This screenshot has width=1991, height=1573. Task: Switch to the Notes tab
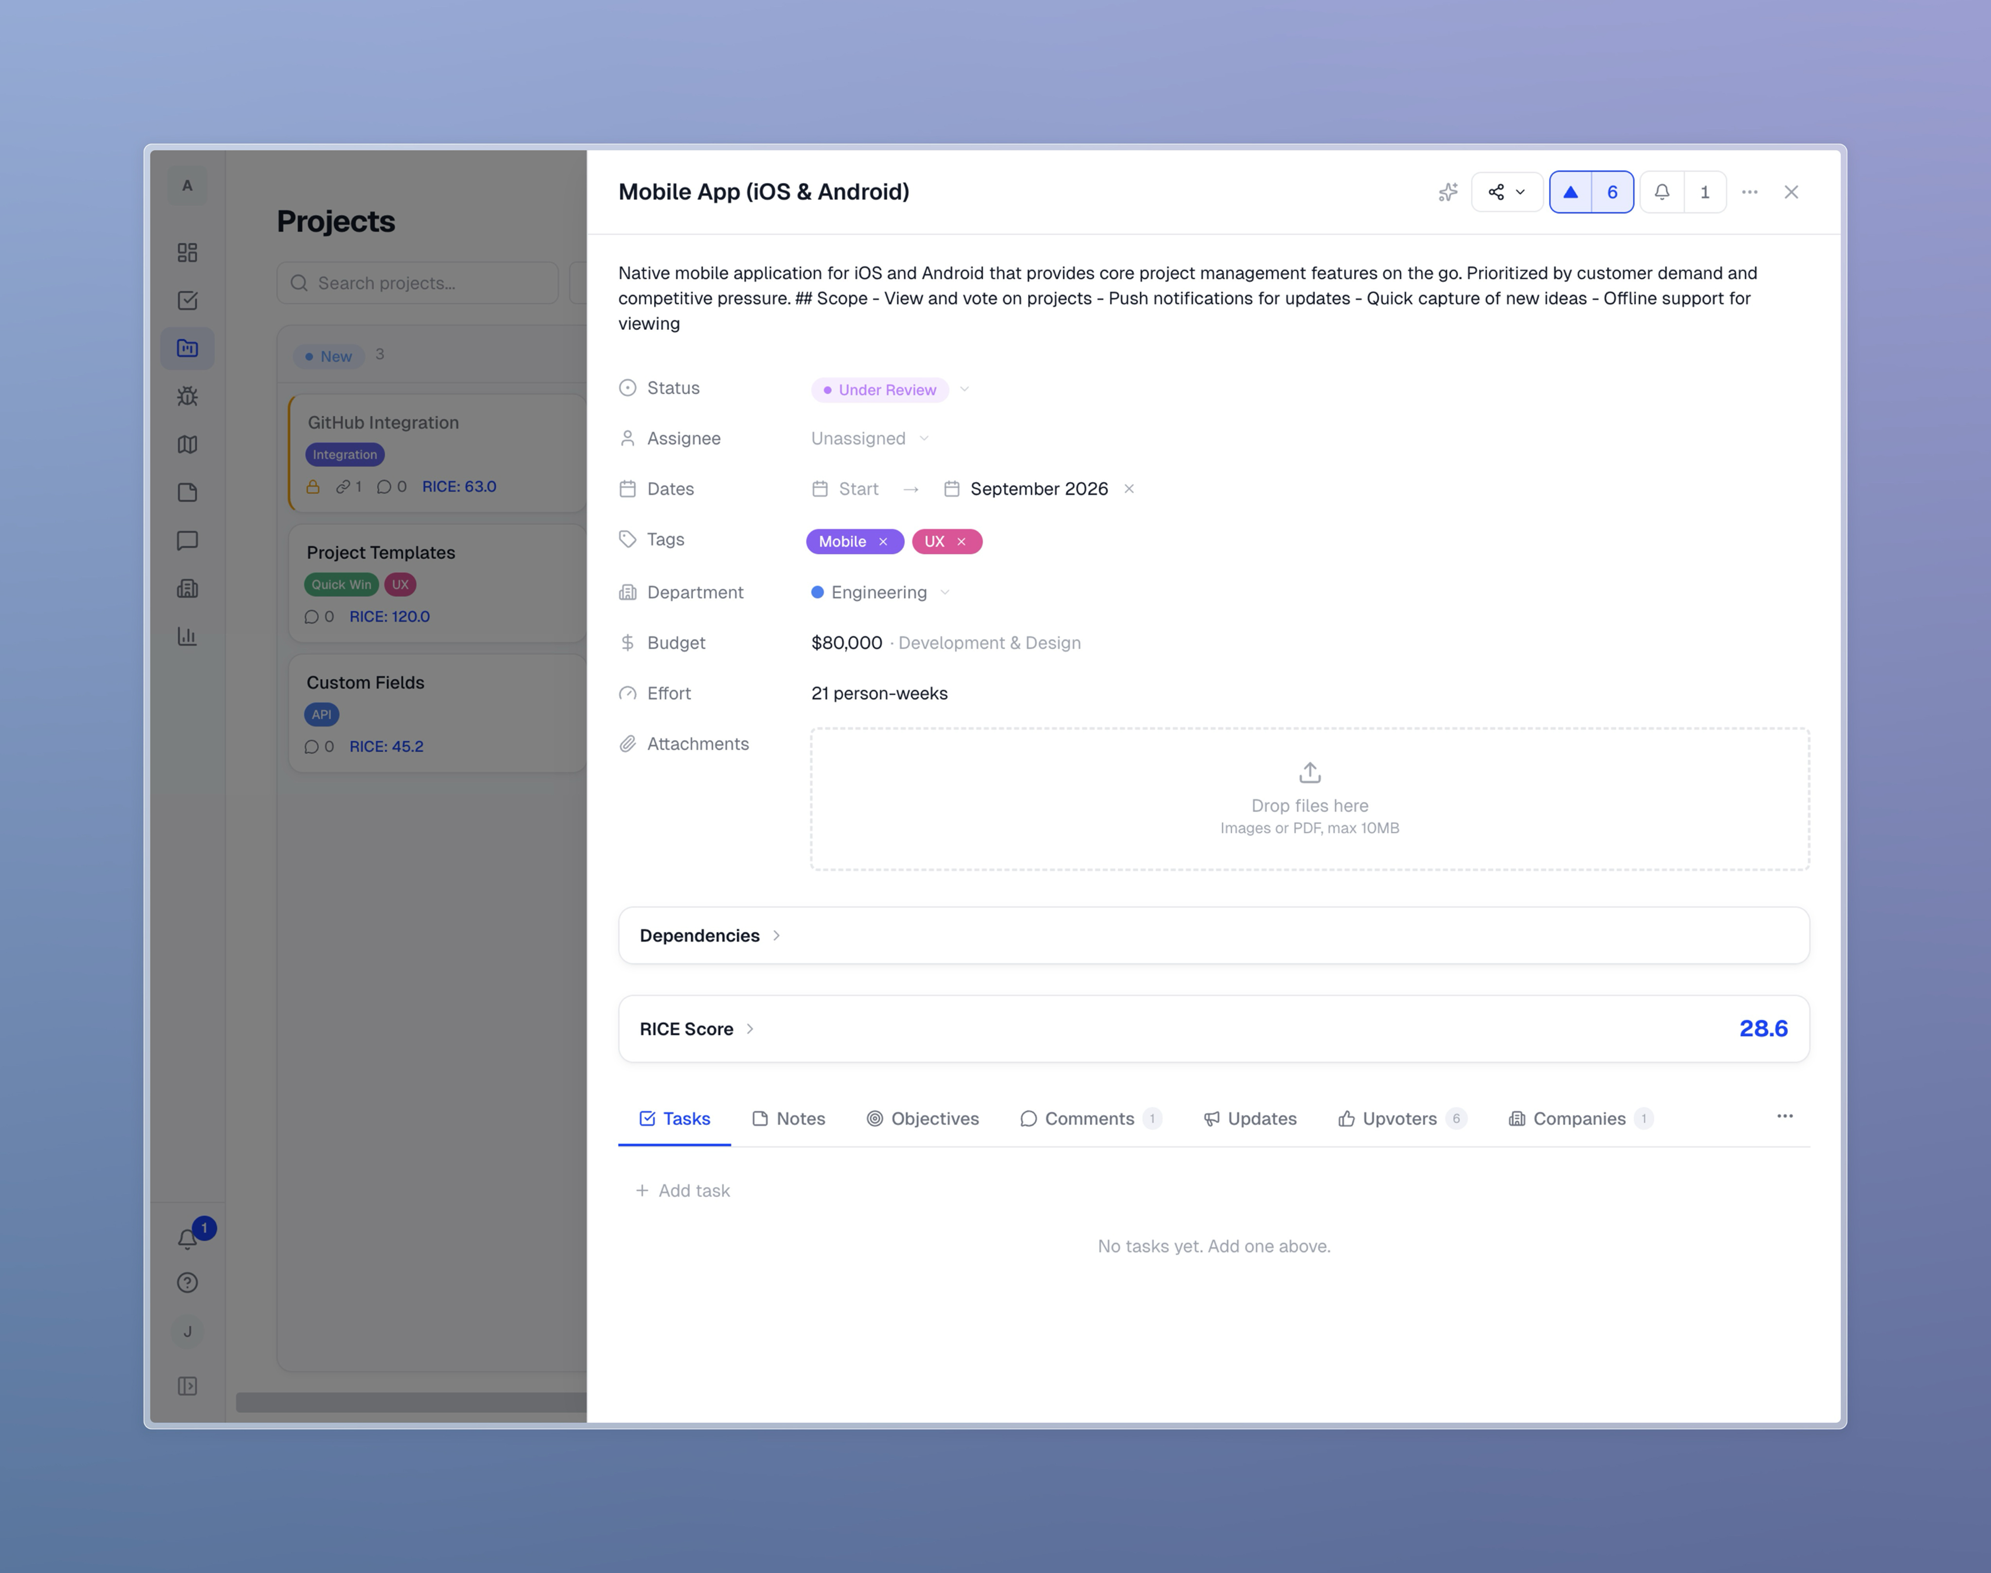pyautogui.click(x=789, y=1118)
